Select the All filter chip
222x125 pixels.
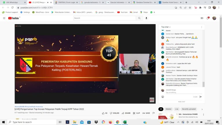coord(161,109)
